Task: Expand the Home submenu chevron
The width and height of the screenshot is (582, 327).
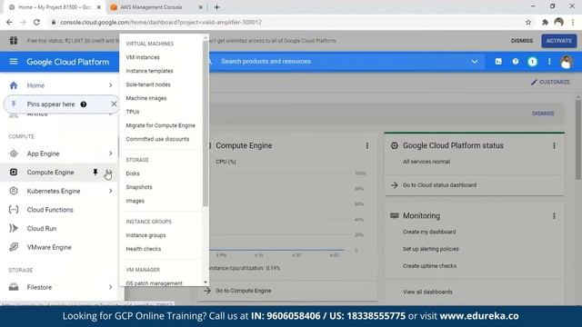Action: coord(111,85)
